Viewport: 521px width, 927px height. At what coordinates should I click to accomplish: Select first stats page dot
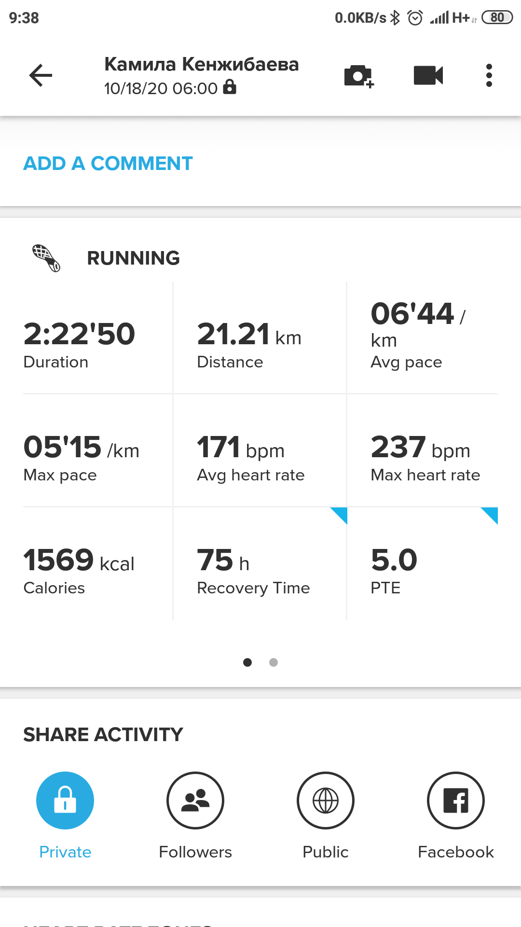click(x=247, y=662)
